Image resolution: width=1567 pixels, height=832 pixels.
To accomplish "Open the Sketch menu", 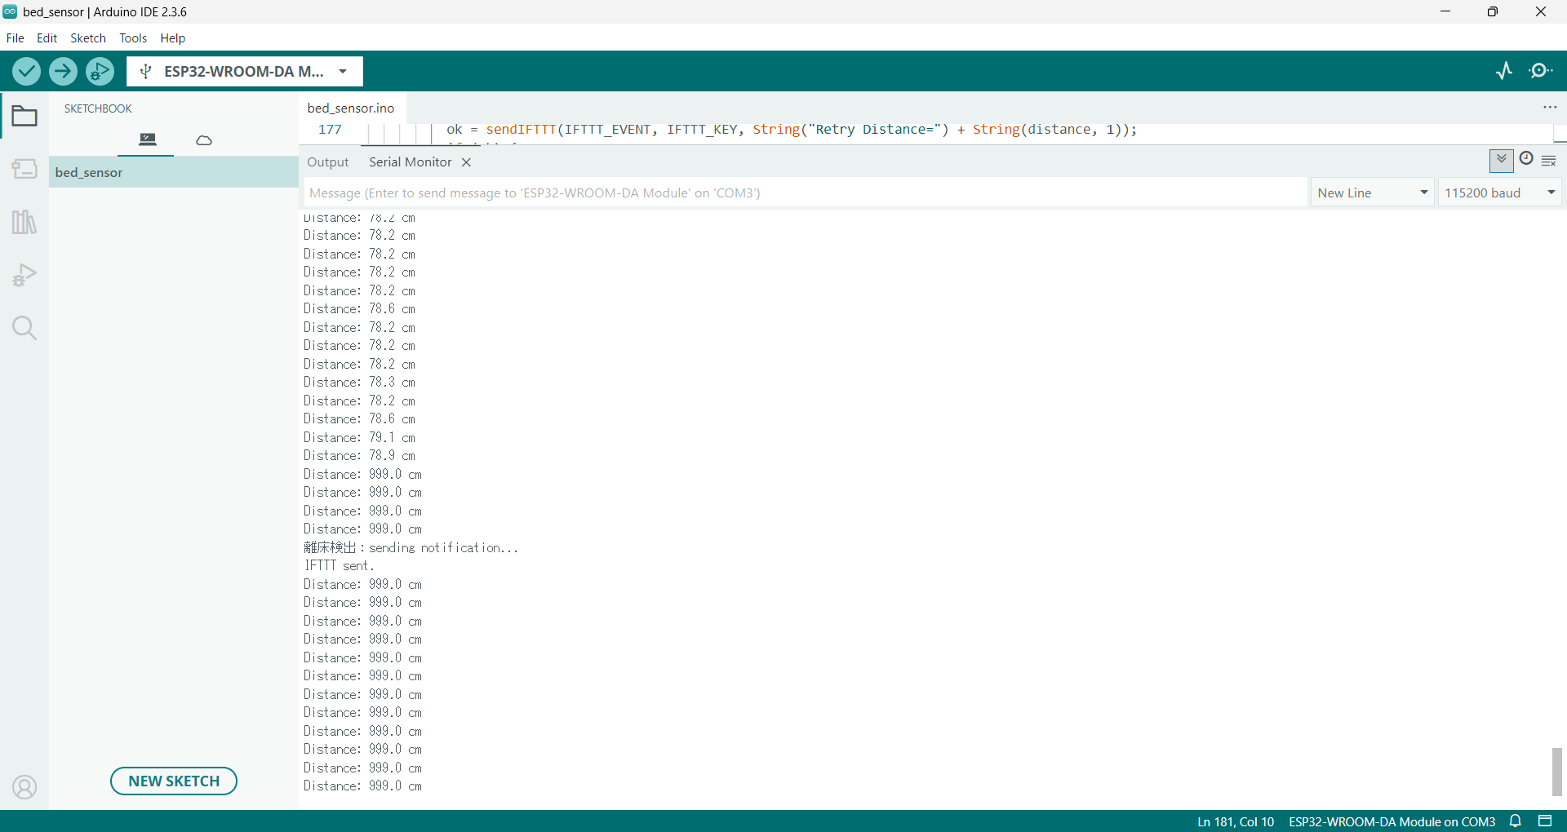I will tap(88, 38).
